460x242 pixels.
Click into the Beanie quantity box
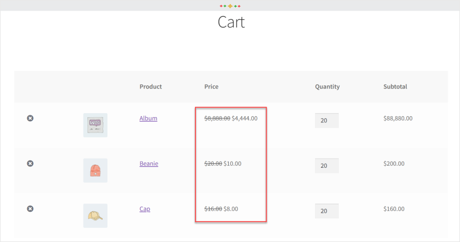[x=326, y=166]
